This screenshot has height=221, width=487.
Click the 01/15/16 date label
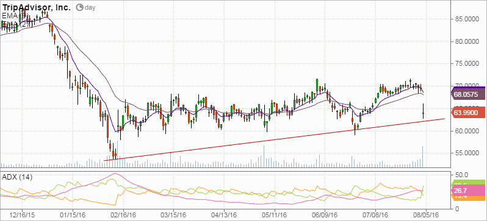73,214
